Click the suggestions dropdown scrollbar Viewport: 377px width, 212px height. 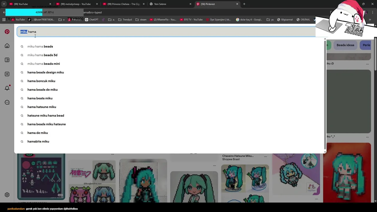pyautogui.click(x=325, y=94)
